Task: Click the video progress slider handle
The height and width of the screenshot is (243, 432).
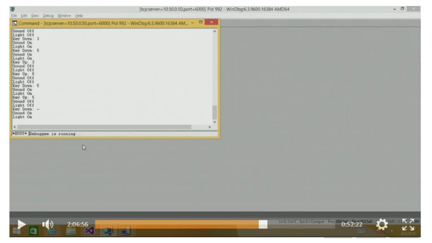Action: pyautogui.click(x=263, y=224)
